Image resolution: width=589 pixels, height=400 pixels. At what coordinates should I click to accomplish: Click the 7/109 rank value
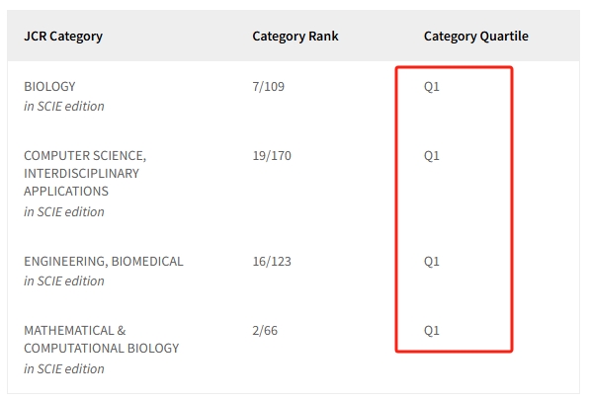(x=268, y=86)
